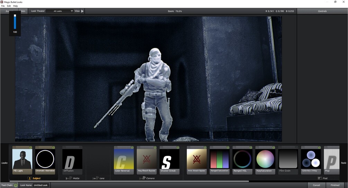Open the Edit menu
The image size is (348, 188).
[x=9, y=6]
